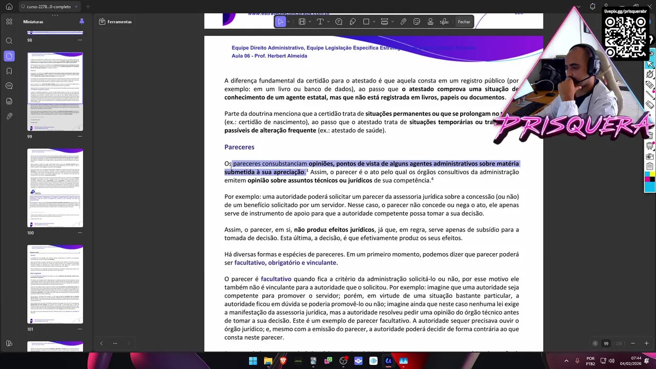Image resolution: width=656 pixels, height=369 pixels.
Task: Show the thumbnails panel sidebar icon
Action: point(9,56)
